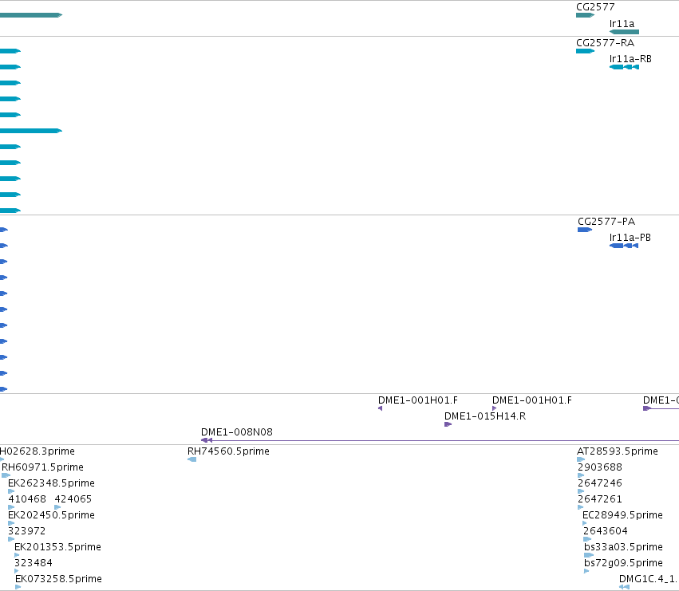The image size is (679, 591).
Task: Click the Ir11a-PB label text
Action: click(630, 237)
